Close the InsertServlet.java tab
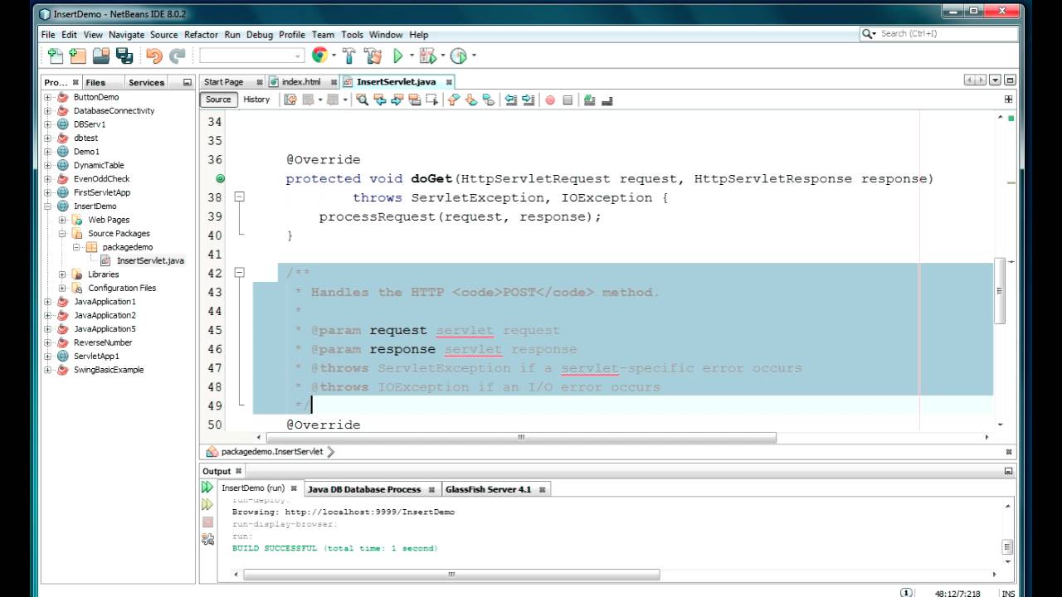This screenshot has height=597, width=1062. pos(449,82)
